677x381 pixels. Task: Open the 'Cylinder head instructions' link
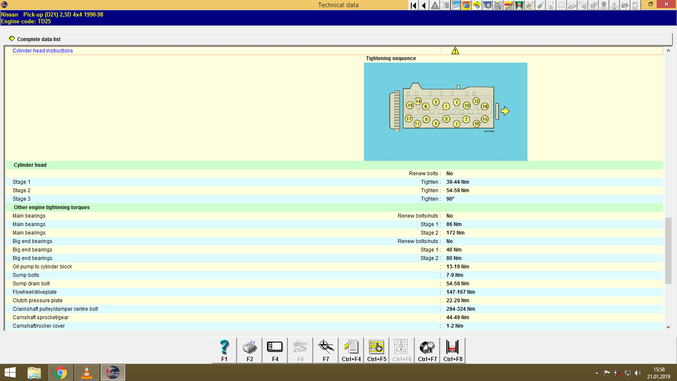point(43,50)
